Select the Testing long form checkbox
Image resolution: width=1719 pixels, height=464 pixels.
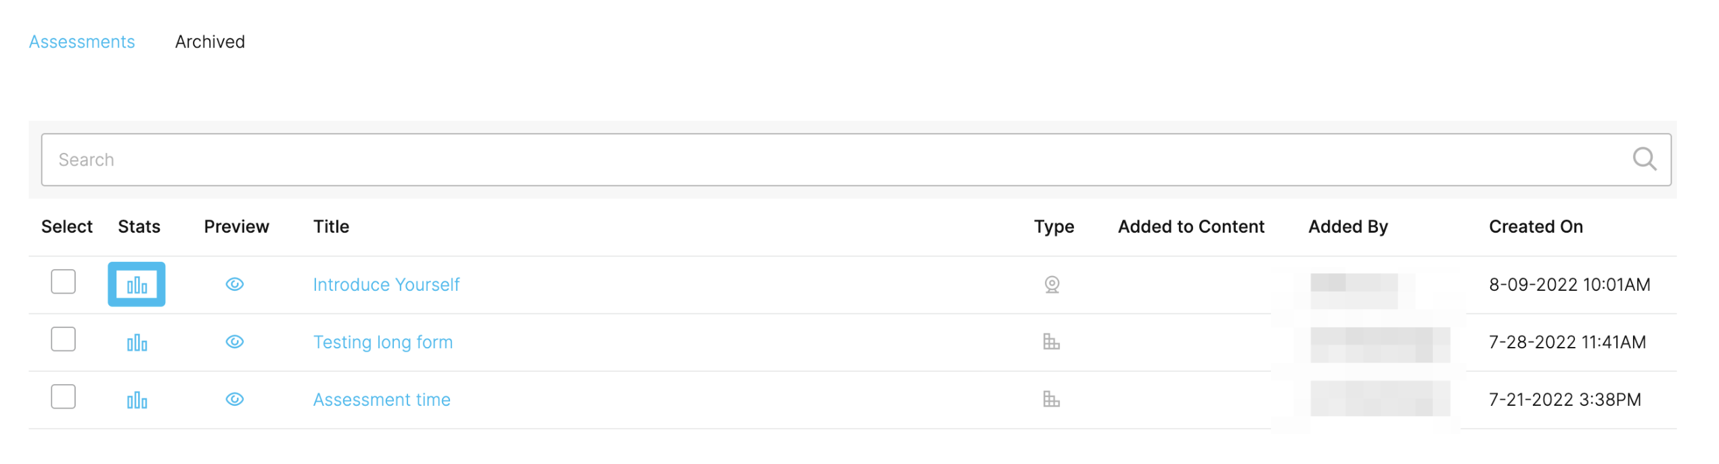(x=64, y=339)
